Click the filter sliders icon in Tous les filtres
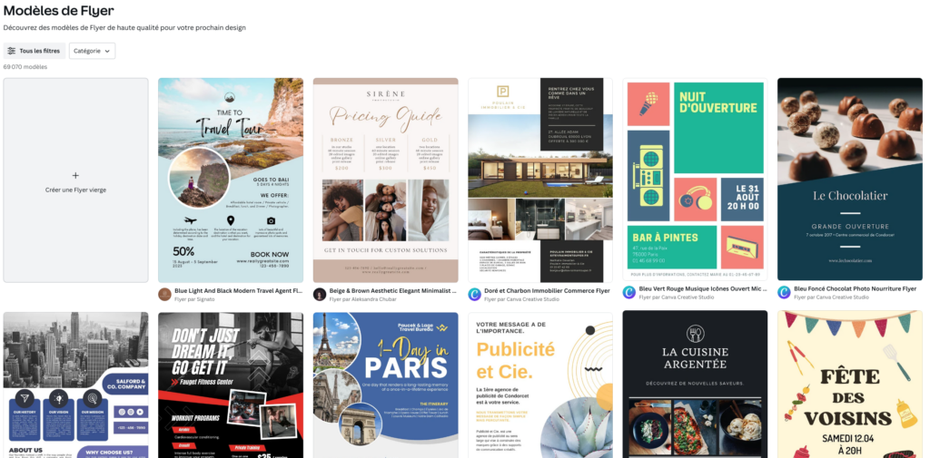Image resolution: width=930 pixels, height=458 pixels. point(11,51)
